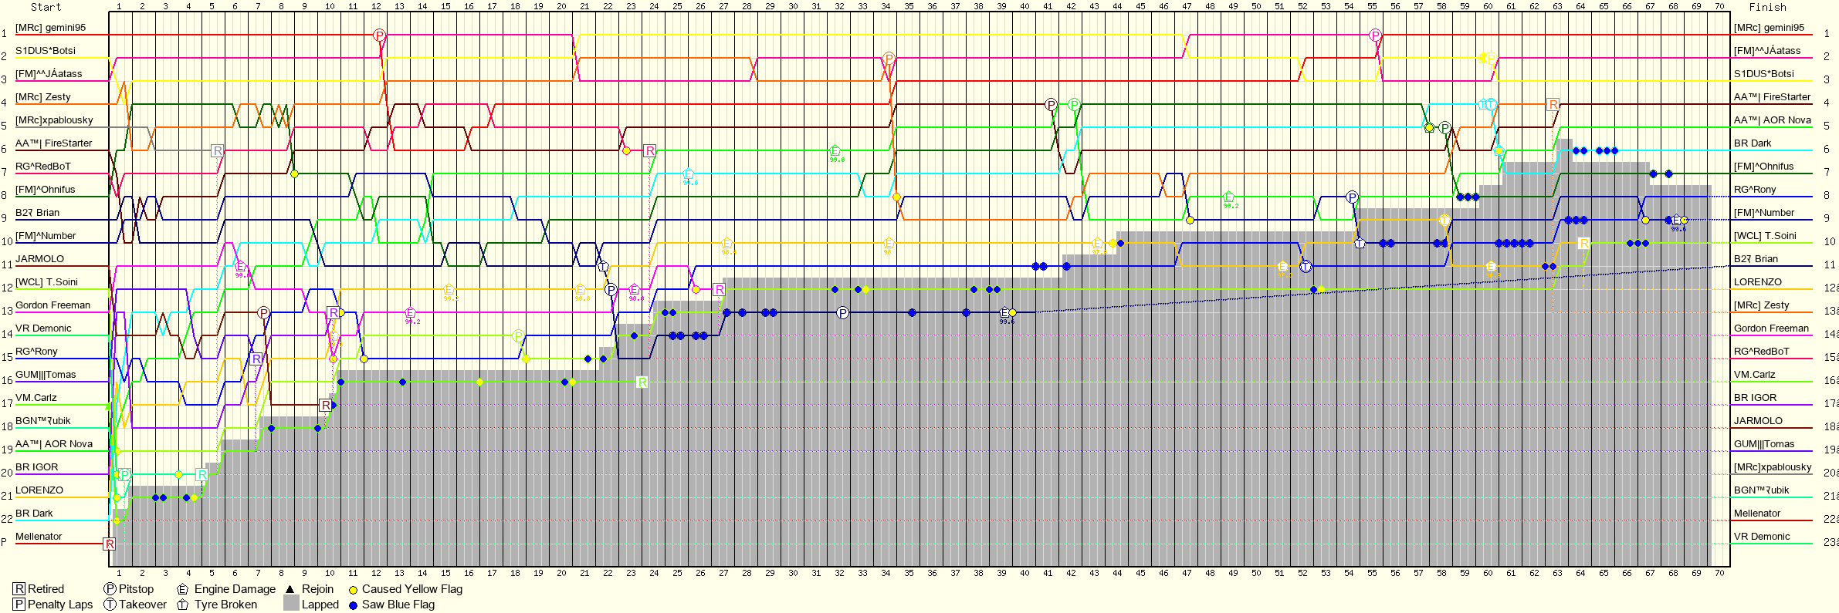Screen dimensions: 1839x613
Task: Click 'AA™| AOR Nova' in the Finish list
Action: point(1773,120)
